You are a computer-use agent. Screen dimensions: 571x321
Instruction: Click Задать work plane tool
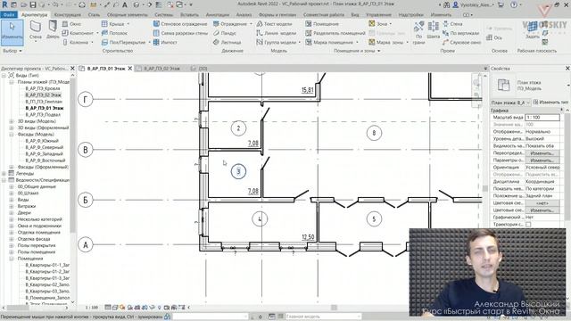pyautogui.click(x=532, y=29)
